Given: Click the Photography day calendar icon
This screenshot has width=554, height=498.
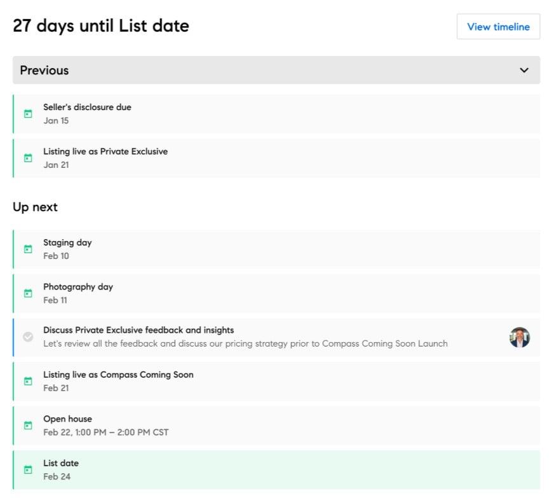Looking at the screenshot, I should coord(28,293).
